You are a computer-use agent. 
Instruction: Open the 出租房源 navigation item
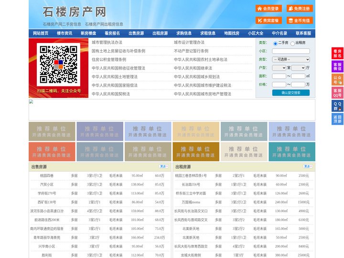(x=160, y=33)
